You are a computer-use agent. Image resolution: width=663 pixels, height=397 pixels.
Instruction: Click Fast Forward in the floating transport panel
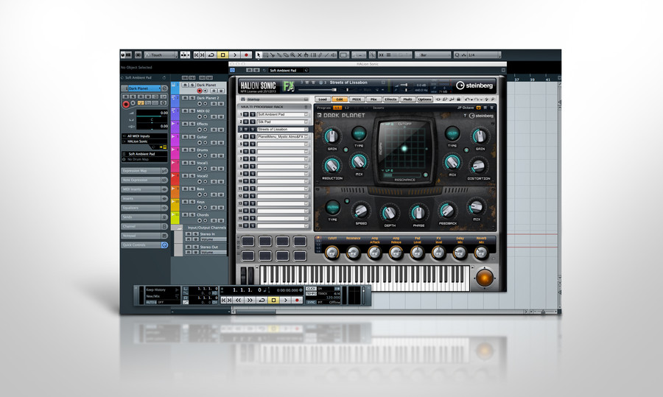[x=250, y=301]
